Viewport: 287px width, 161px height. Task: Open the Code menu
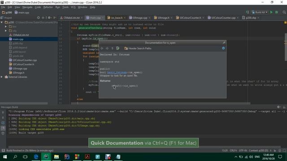(38, 7)
